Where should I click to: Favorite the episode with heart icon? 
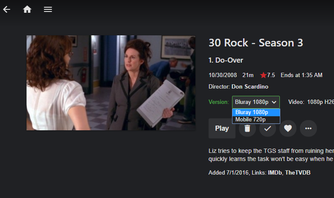(x=288, y=129)
